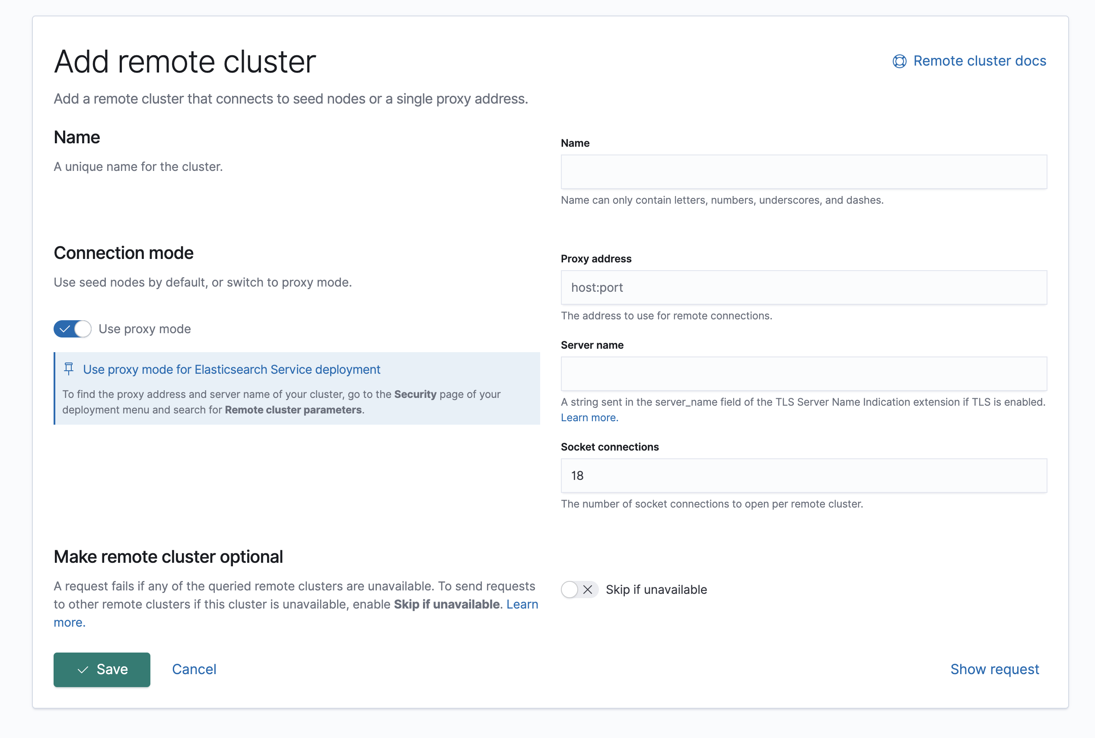Viewport: 1095px width, 738px height.
Task: Click Show request
Action: coord(994,669)
